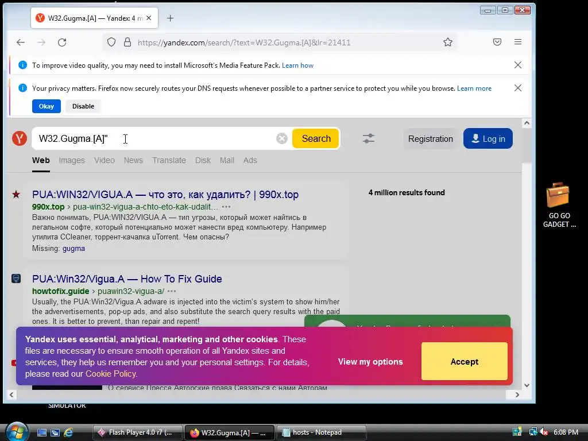588x441 pixels.
Task: Switch to the News tab
Action: coord(133,161)
